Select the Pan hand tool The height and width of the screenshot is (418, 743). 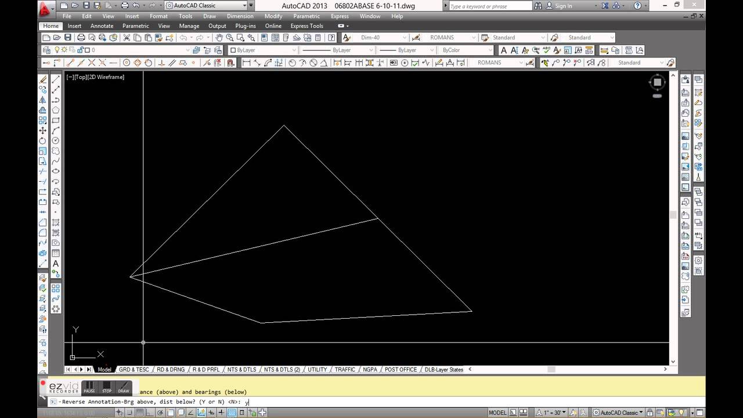click(219, 38)
